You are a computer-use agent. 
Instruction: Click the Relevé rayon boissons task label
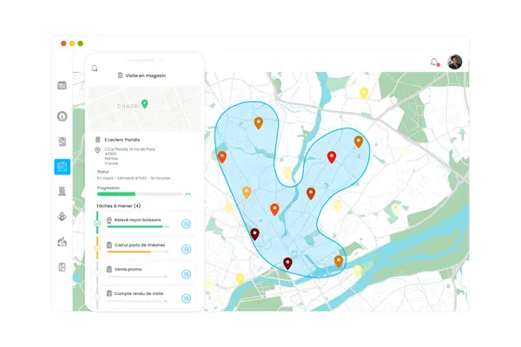[137, 219]
